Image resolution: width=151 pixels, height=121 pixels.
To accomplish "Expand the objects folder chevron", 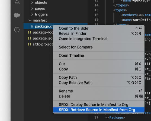I will pyautogui.click(x=32, y=2).
